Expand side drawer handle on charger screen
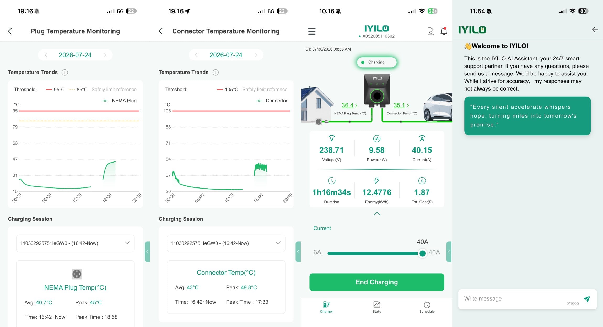 (449, 252)
